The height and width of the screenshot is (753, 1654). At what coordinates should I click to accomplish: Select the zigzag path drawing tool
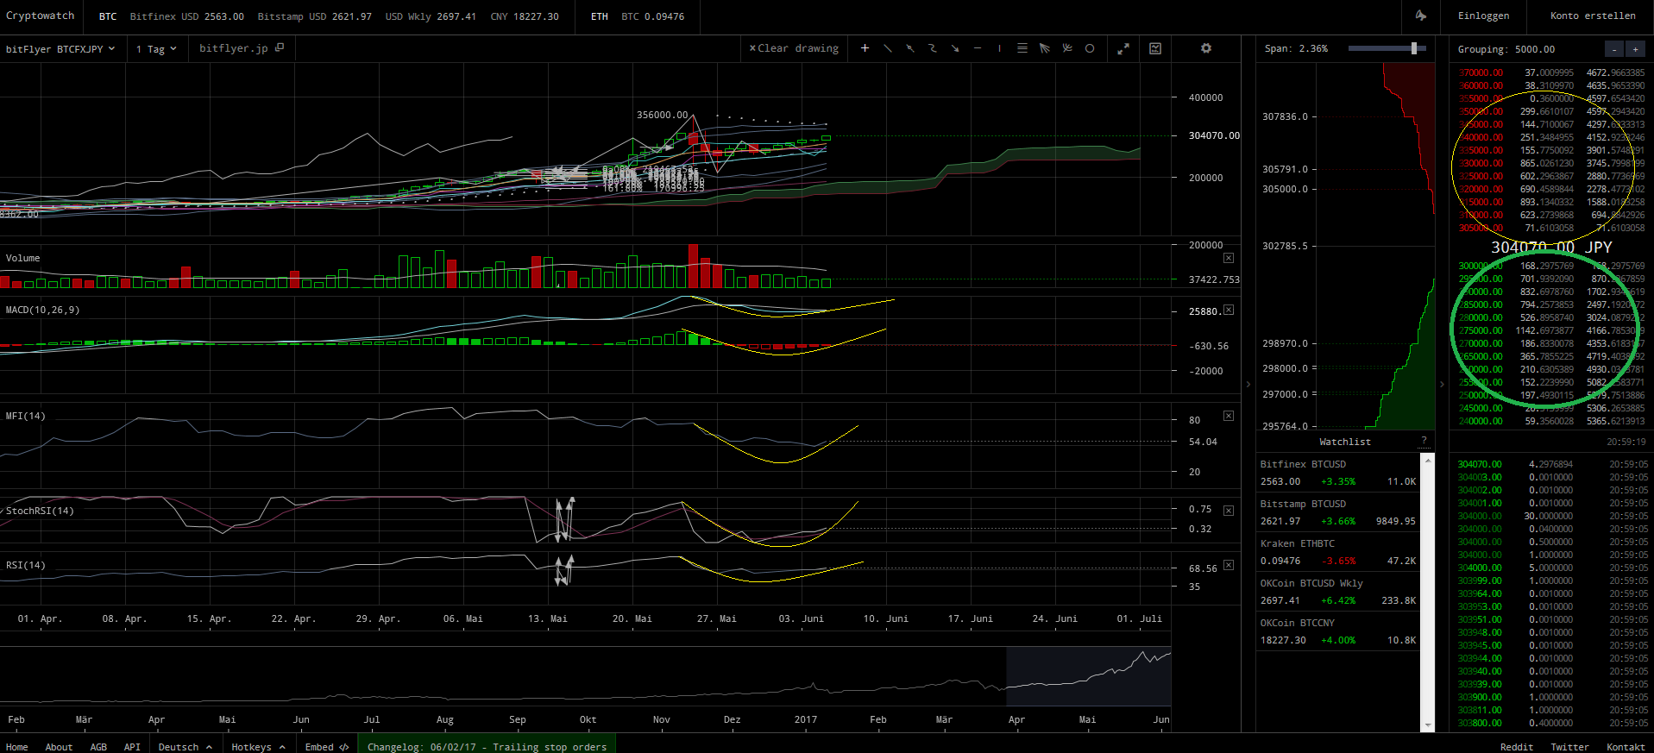(933, 48)
